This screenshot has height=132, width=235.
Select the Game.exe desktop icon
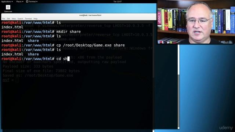pos(8,9)
